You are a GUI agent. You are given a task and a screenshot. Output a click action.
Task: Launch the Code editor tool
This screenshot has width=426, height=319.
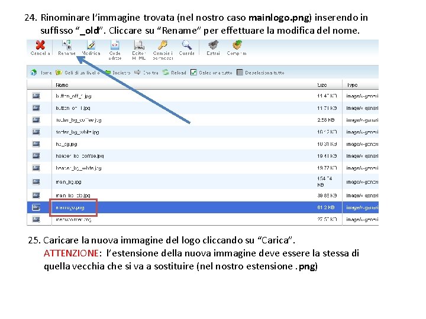pyautogui.click(x=115, y=45)
